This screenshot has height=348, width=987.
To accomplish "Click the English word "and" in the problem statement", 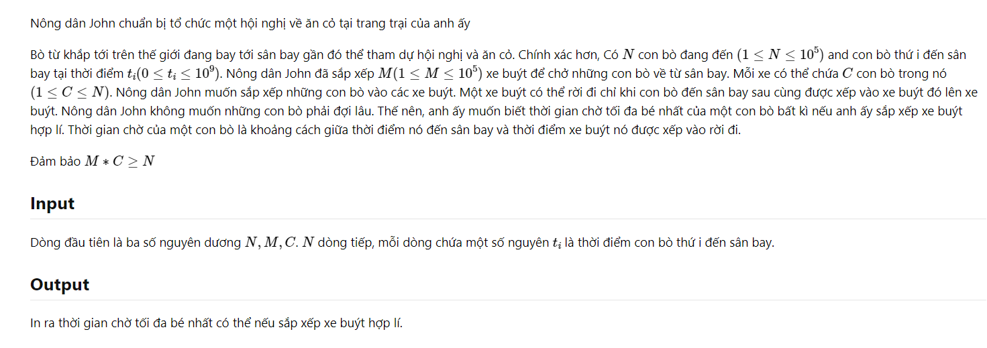I will tap(839, 55).
